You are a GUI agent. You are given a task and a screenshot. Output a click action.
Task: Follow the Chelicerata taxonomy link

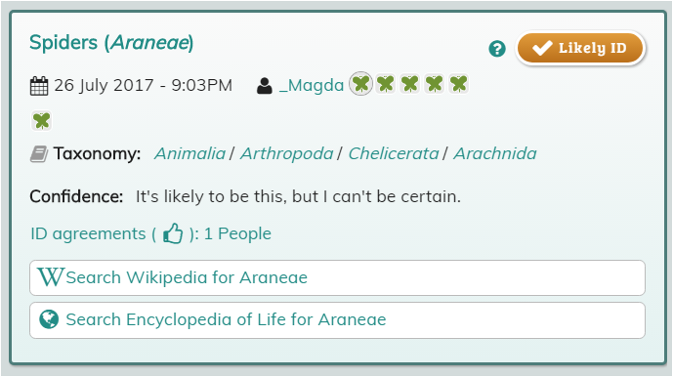(x=394, y=153)
